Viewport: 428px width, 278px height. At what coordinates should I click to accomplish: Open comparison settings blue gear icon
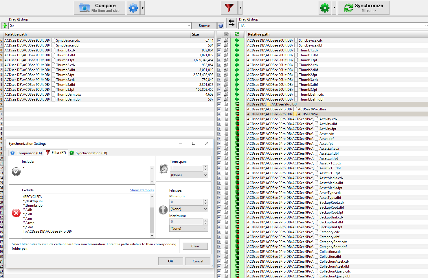point(133,8)
